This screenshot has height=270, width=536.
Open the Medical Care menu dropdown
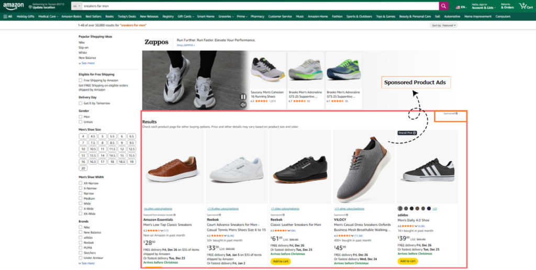point(48,16)
